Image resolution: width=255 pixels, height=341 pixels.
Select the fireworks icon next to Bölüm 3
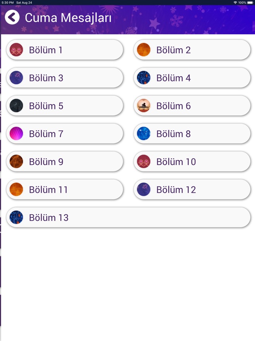[x=16, y=77]
